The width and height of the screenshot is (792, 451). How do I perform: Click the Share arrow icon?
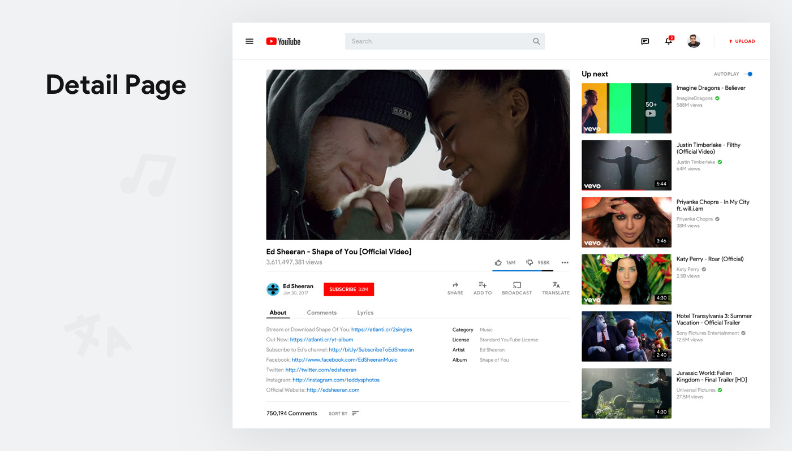455,285
